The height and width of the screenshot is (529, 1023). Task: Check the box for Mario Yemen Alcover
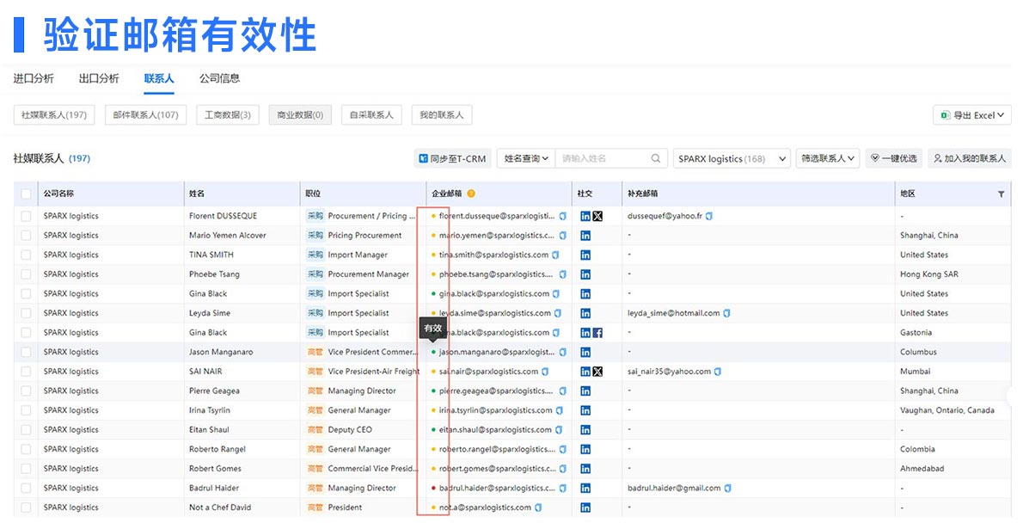pos(26,236)
